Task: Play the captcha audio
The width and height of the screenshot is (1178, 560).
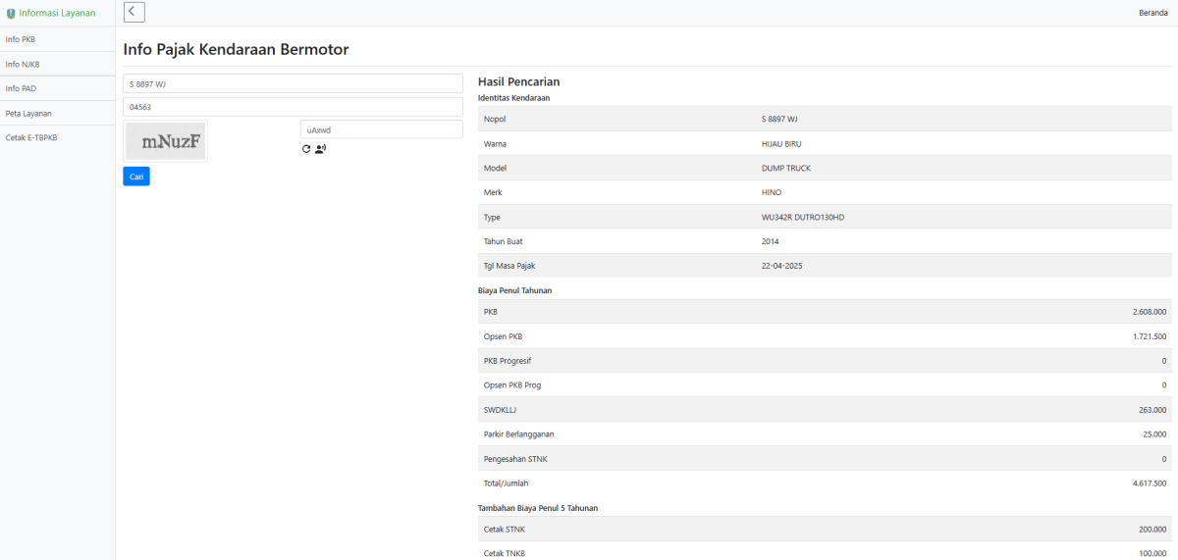Action: [320, 149]
